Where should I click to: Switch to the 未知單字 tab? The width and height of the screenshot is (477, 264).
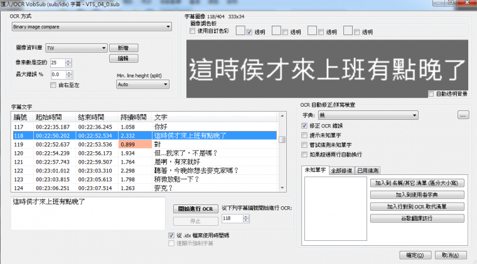coord(315,170)
